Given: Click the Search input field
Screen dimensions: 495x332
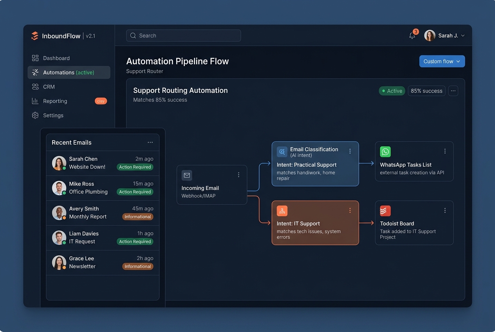Looking at the screenshot, I should point(183,36).
